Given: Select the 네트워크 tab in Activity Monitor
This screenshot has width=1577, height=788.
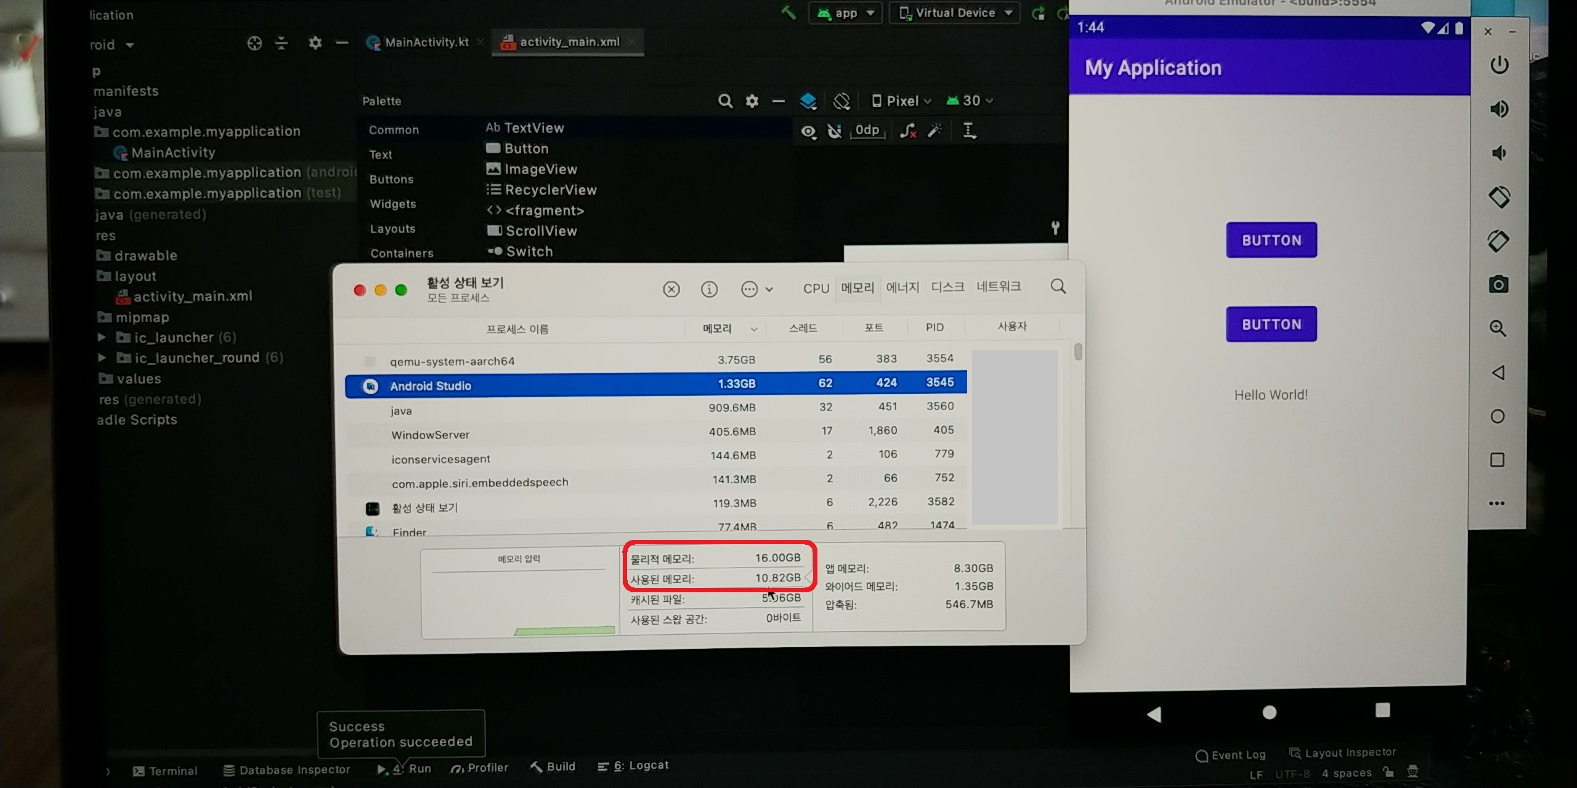Looking at the screenshot, I should [x=999, y=286].
